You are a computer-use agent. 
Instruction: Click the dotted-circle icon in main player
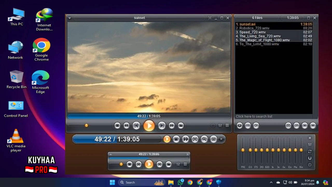pos(213,125)
